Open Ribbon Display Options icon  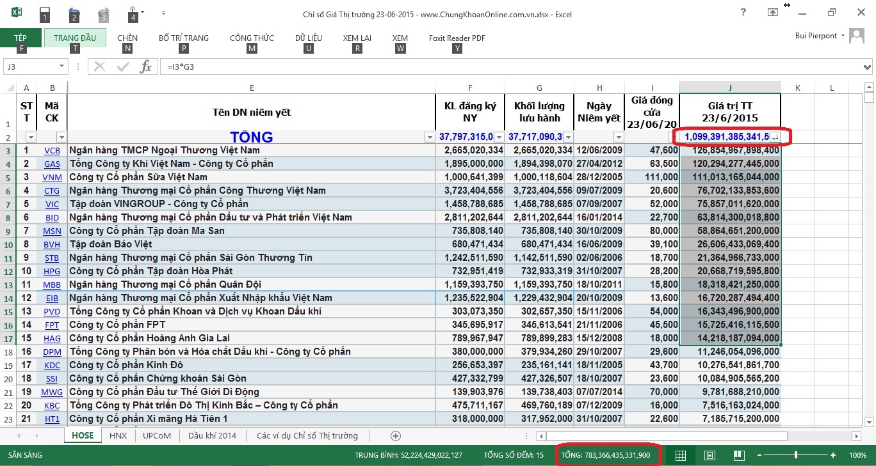coord(773,12)
